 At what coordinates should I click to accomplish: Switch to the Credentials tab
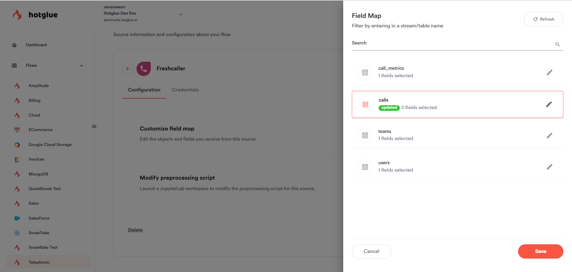[185, 90]
